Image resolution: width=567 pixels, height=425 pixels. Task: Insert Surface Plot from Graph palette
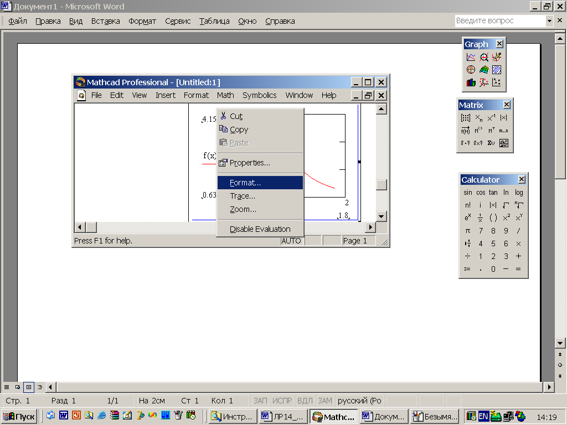click(x=484, y=70)
